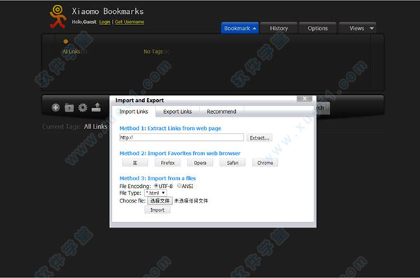420x278 pixels.
Task: Select the Import Links tab
Action: 134,112
